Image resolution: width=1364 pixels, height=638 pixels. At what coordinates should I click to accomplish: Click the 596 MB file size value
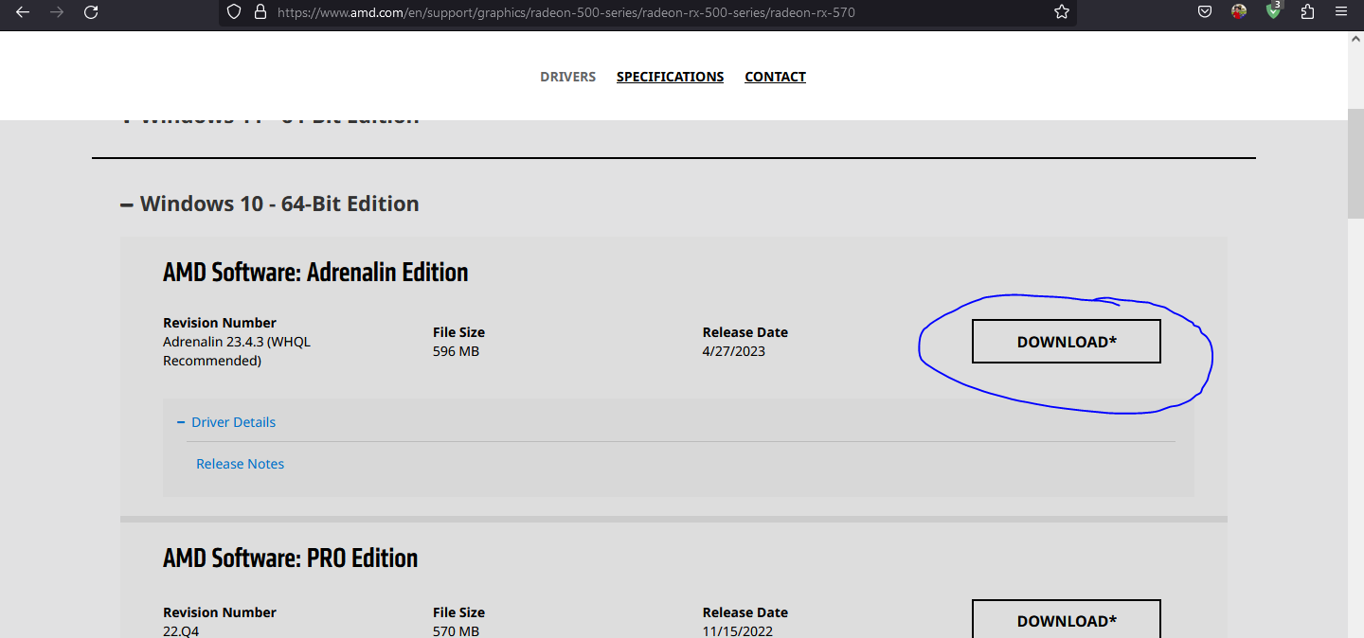pyautogui.click(x=456, y=351)
